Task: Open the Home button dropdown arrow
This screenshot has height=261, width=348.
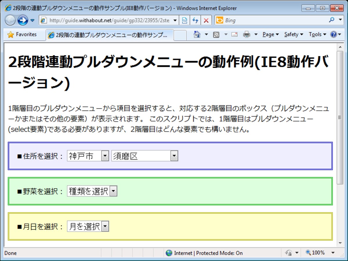Action: (x=206, y=35)
